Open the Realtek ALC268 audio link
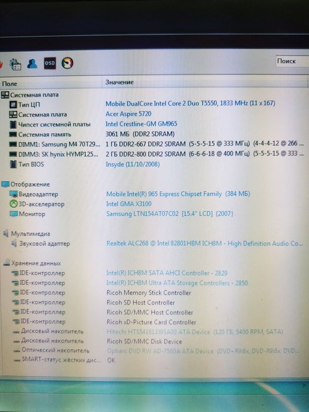Image resolution: width=309 pixels, height=412 pixels. click(x=204, y=243)
